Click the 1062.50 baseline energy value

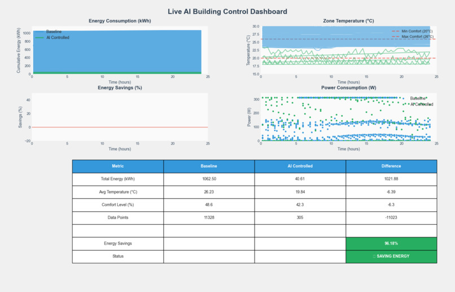point(209,179)
